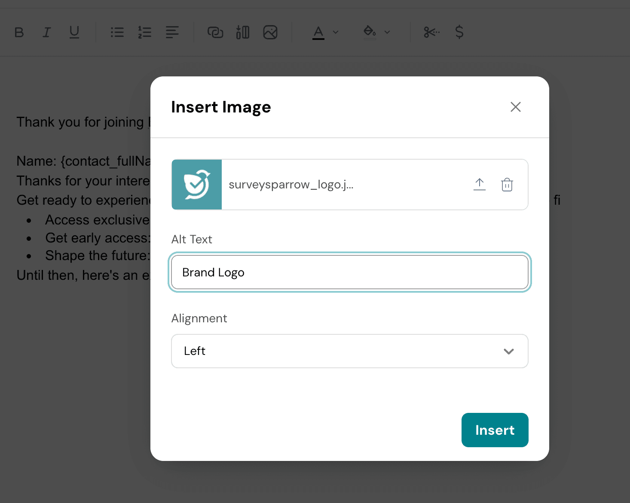The width and height of the screenshot is (630, 503).
Task: Toggle underline formatting
Action: coord(74,32)
